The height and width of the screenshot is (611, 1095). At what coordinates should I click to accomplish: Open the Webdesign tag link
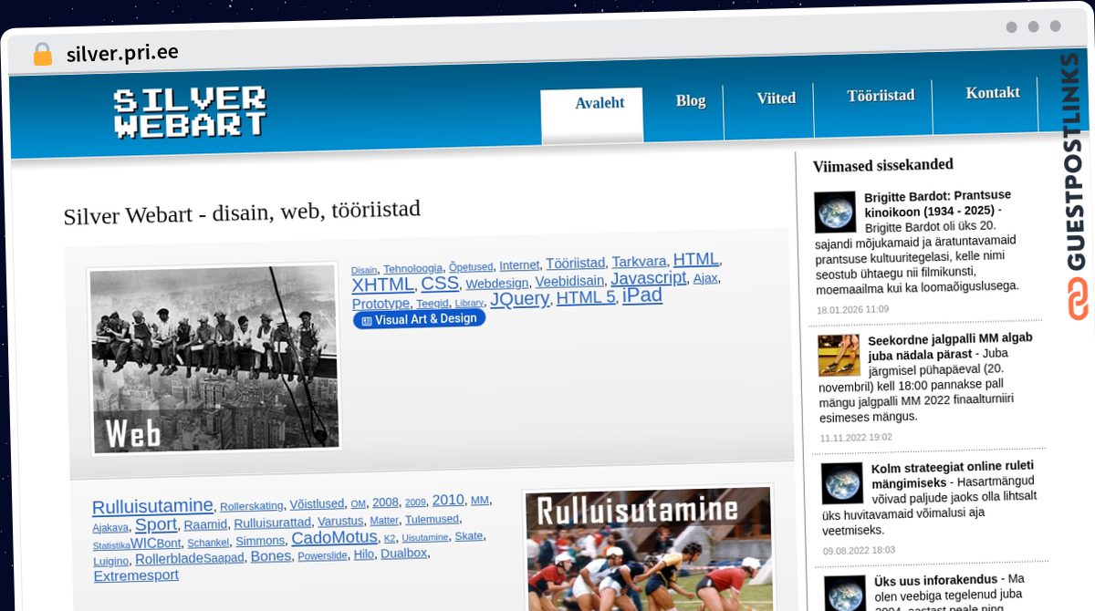click(497, 283)
